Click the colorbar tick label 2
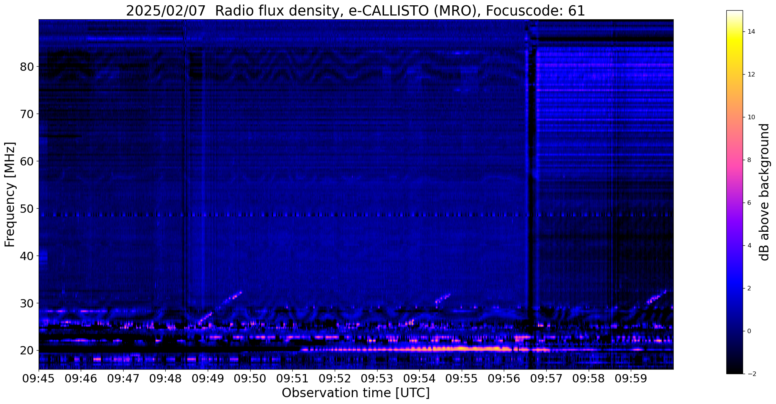 coord(749,289)
